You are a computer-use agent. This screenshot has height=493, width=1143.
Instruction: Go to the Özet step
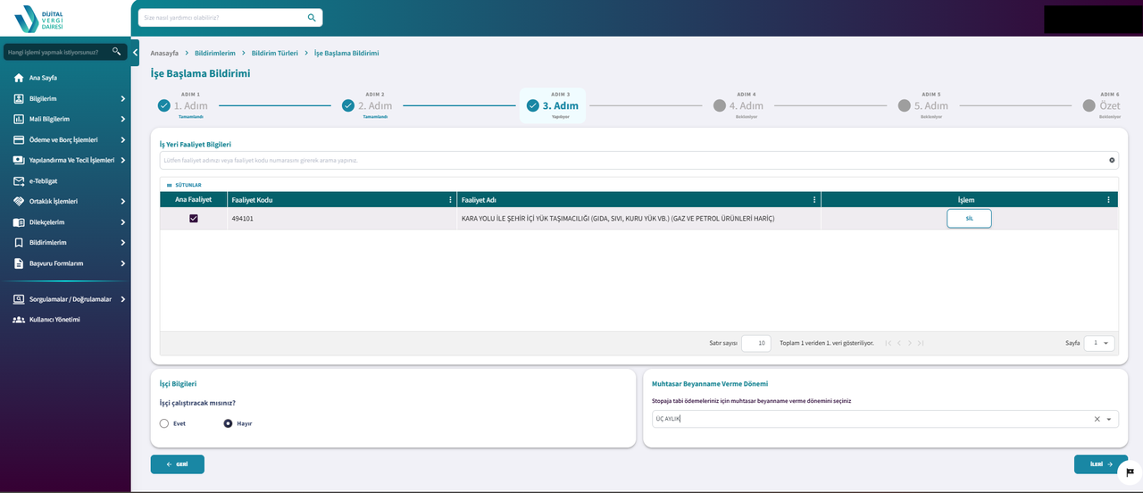(1102, 105)
